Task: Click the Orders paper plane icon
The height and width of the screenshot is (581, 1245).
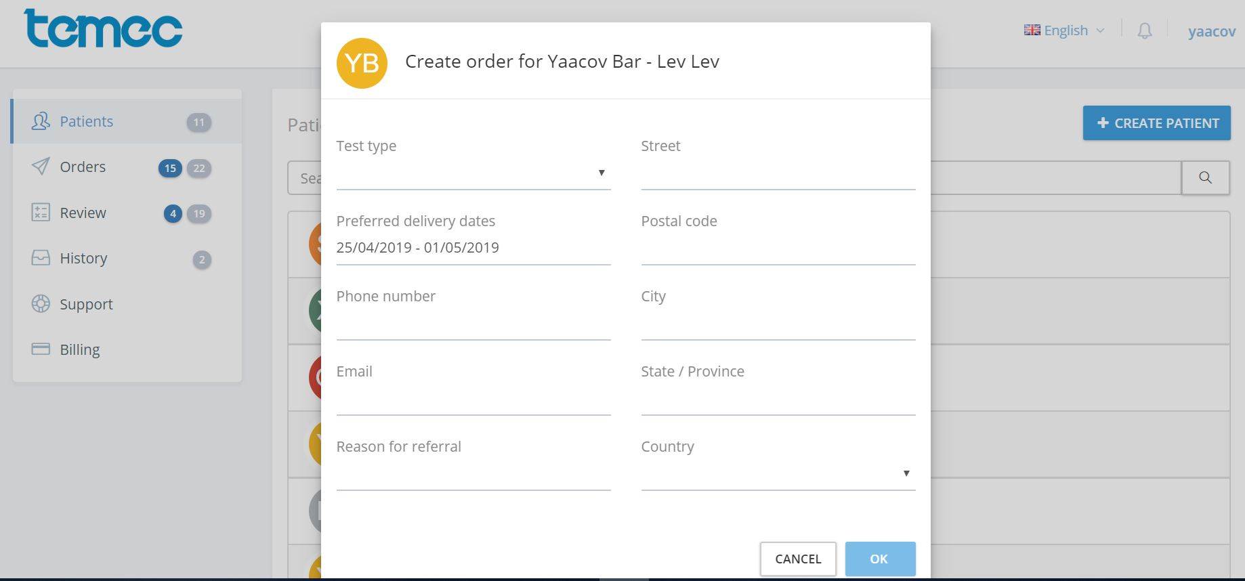Action: tap(41, 167)
